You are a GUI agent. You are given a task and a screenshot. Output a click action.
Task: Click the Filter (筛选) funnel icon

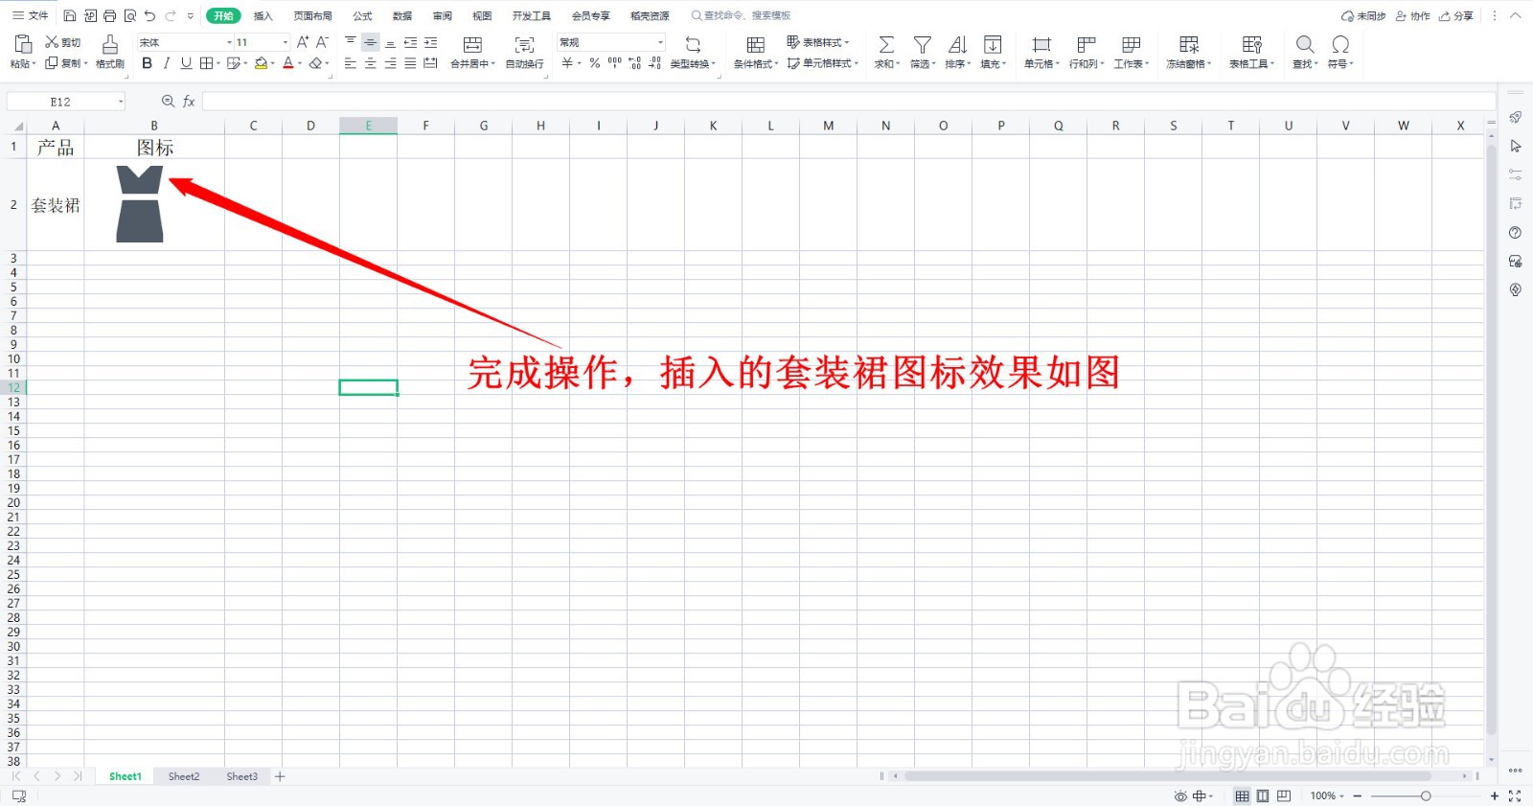[x=922, y=44]
